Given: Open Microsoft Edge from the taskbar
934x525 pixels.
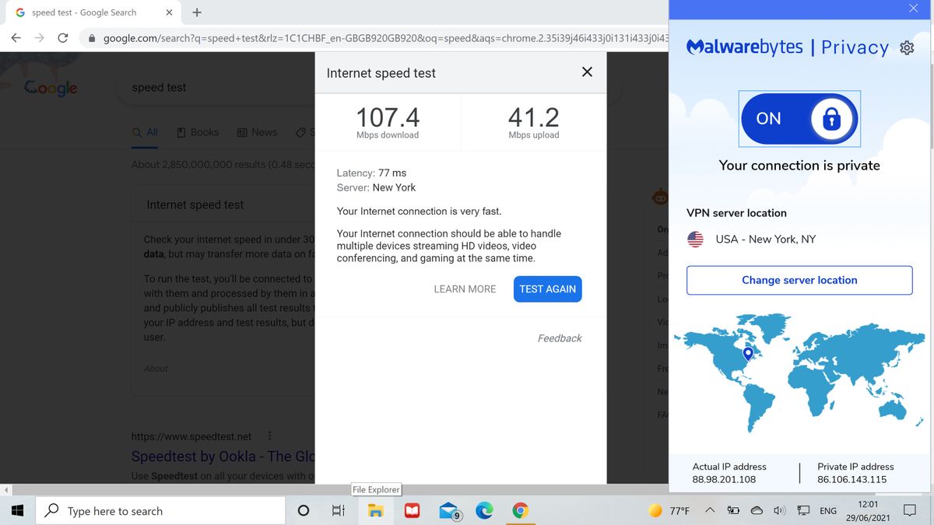Looking at the screenshot, I should pos(484,510).
